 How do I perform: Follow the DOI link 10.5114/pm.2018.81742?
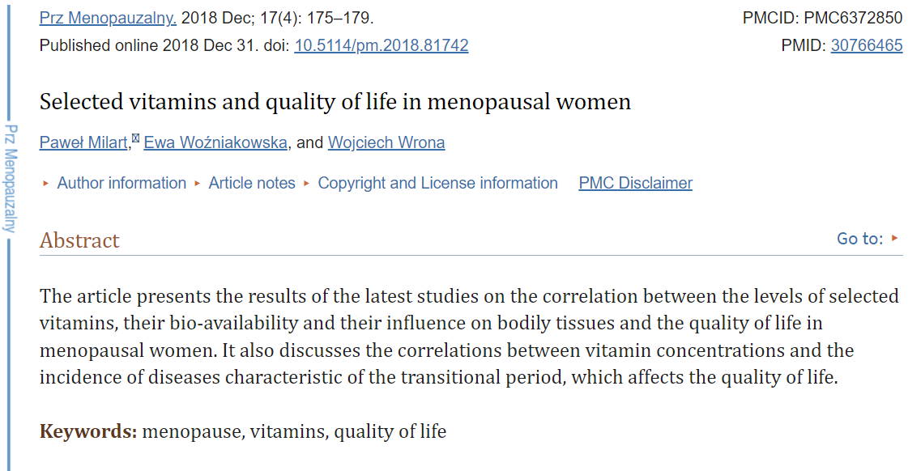pos(381,45)
